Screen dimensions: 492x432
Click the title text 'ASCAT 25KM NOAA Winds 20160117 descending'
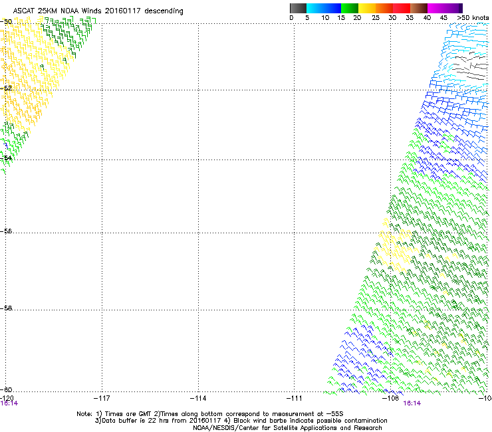pos(98,11)
